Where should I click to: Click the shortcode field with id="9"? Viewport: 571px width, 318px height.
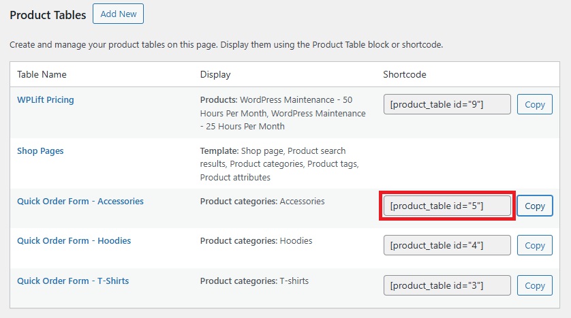pyautogui.click(x=446, y=104)
